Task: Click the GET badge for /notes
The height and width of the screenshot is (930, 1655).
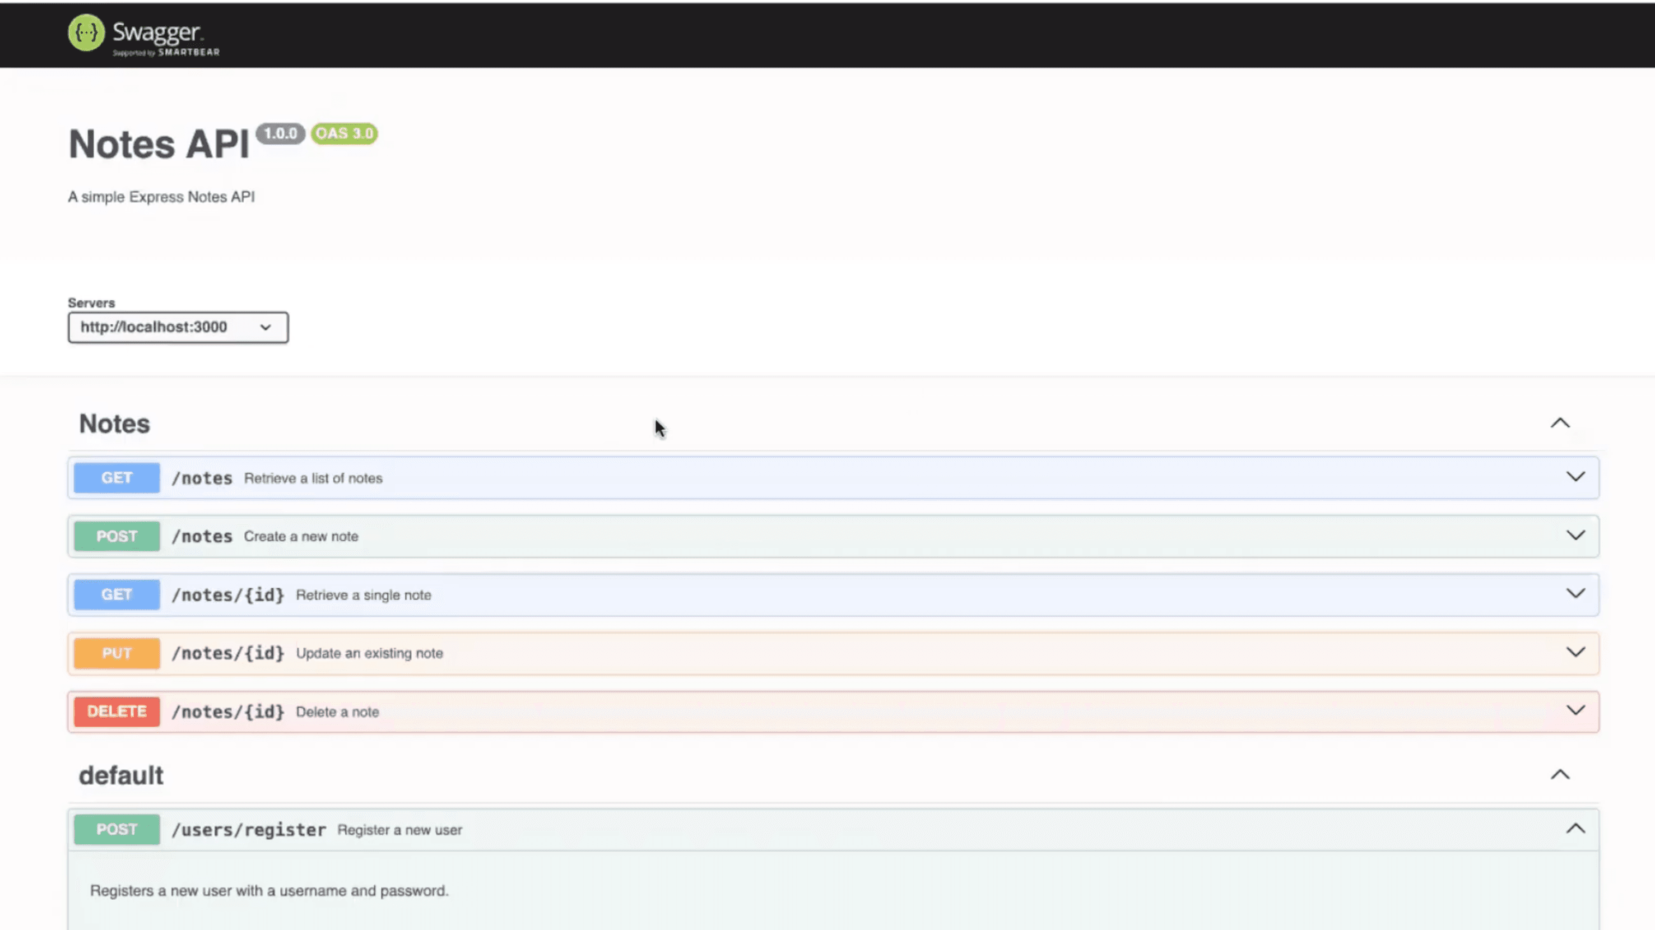Action: 117,478
